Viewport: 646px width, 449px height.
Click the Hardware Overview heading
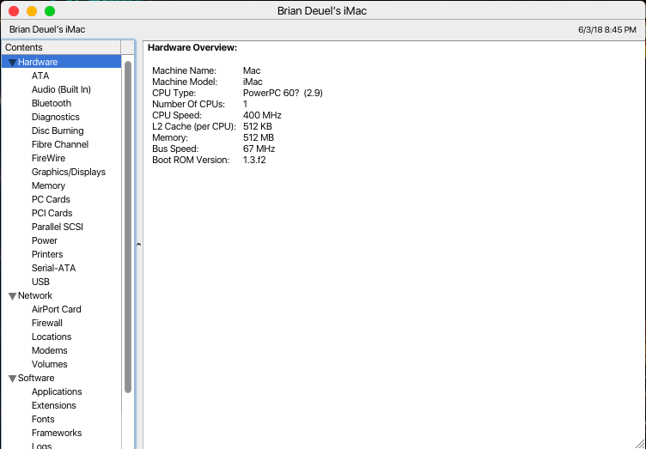tap(192, 48)
